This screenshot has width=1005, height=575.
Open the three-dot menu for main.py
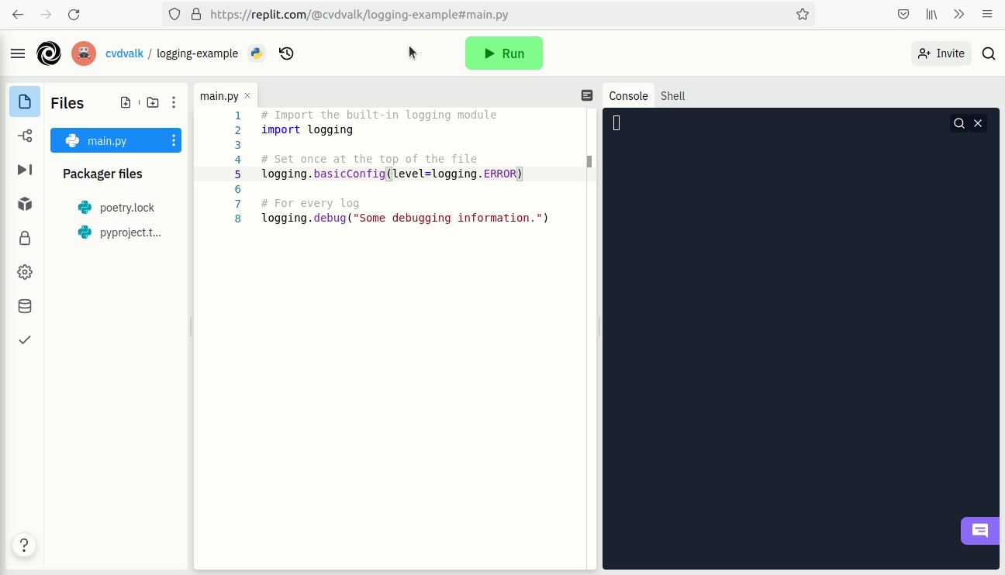point(173,140)
